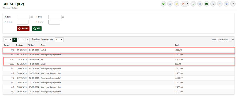Screen dimensions: 237x99
Task: Open record using the folder icon
Action: (x=176, y=4)
